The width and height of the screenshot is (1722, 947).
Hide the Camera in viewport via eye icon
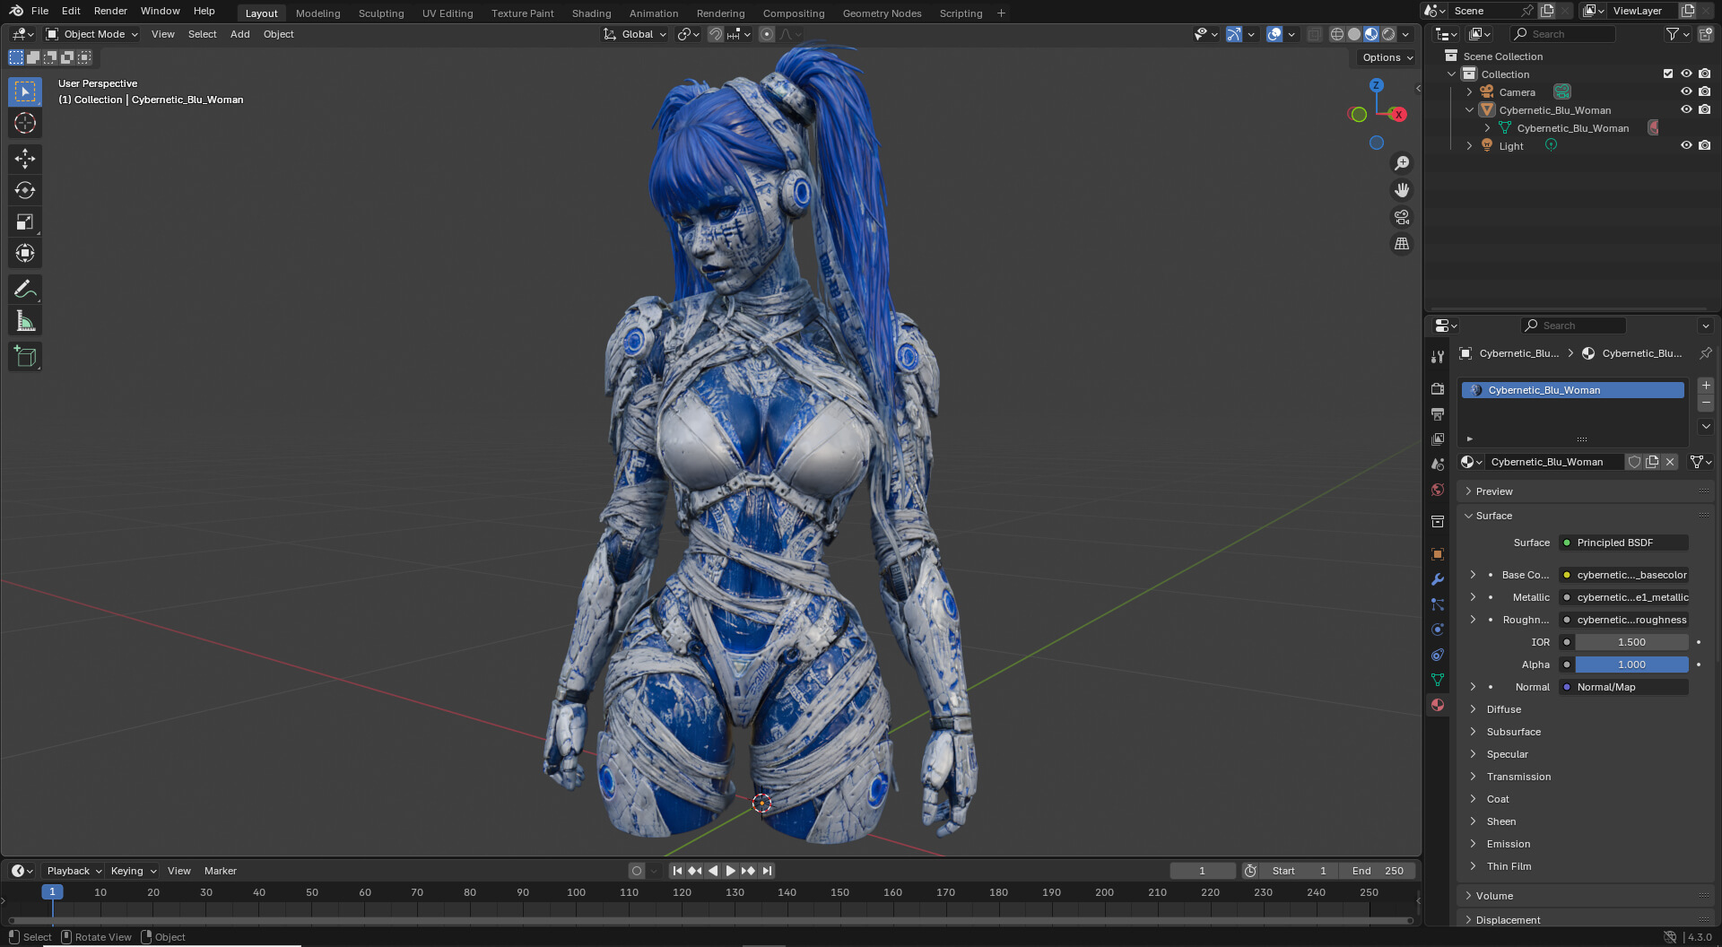(1686, 91)
